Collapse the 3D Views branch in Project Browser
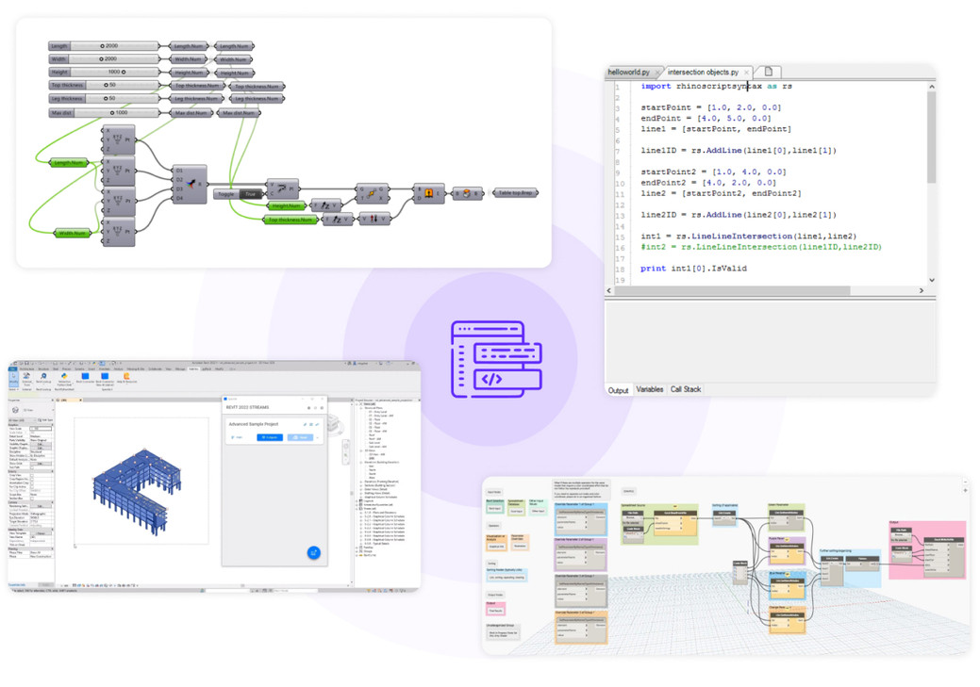980x687 pixels. pyautogui.click(x=360, y=450)
